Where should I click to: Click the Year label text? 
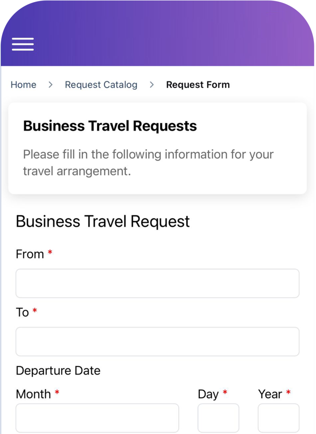pyautogui.click(x=270, y=394)
